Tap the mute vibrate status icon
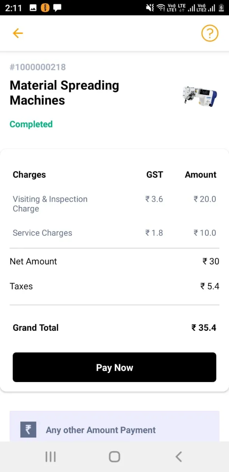 [x=150, y=8]
